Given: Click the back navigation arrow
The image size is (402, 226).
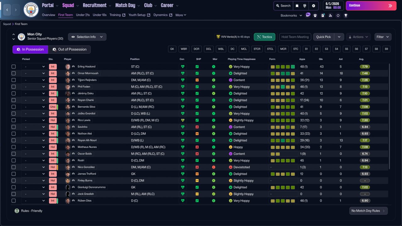Looking at the screenshot, I should (7, 10).
